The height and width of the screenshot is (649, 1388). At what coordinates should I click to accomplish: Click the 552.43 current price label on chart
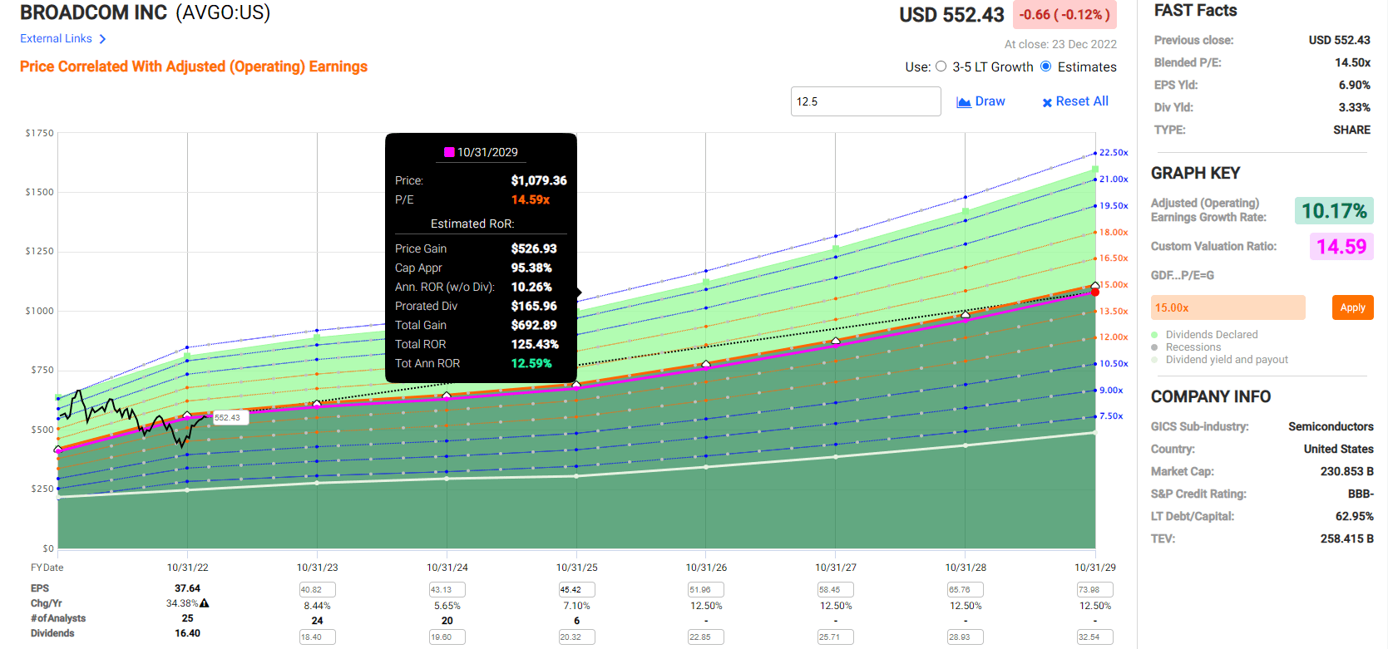[x=230, y=417]
